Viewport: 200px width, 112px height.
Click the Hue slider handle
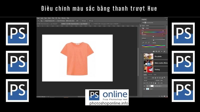142,33
